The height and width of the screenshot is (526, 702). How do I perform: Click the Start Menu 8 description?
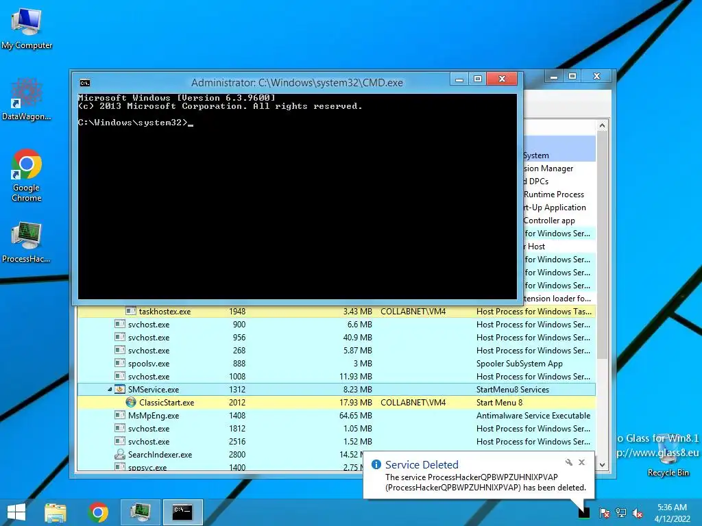(x=499, y=402)
